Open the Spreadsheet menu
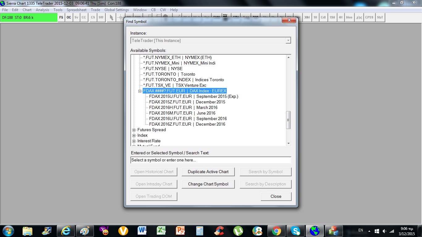Viewport: 422px width, 237px height. tap(77, 10)
